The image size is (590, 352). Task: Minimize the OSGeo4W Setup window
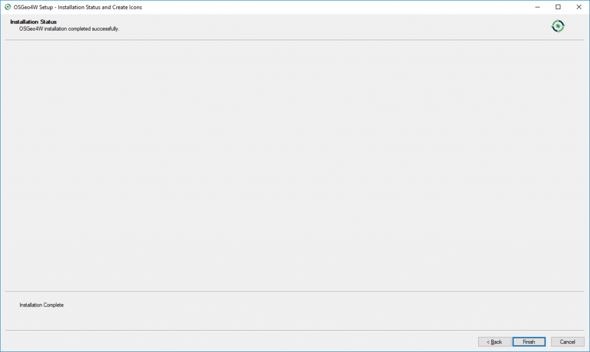(x=538, y=7)
